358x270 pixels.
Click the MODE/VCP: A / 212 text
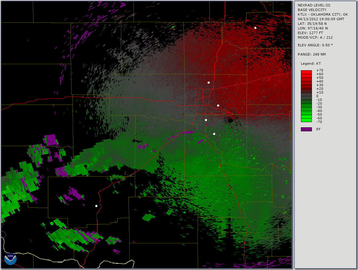click(x=315, y=37)
